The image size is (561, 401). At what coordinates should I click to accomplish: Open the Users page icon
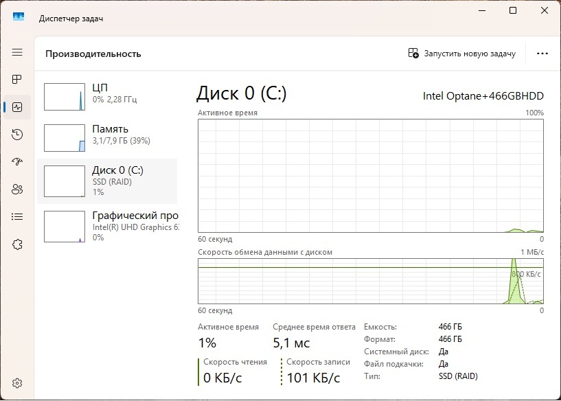point(17,190)
